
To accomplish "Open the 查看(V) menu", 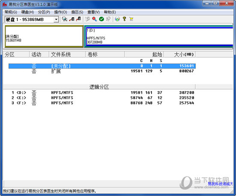I will 94,12.
